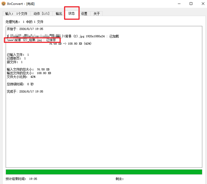Click the 开始于: 2026/6/17 19:05 line
Screen dimensions: 207x184
coord(25,29)
